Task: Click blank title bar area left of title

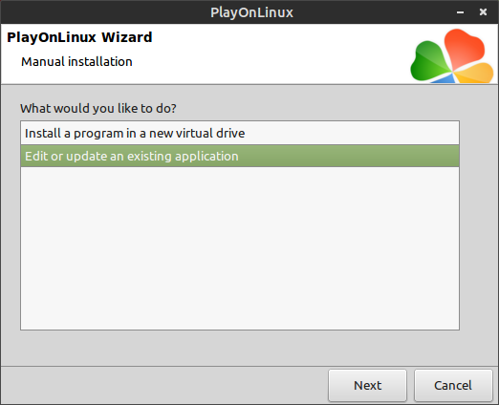Action: coord(105,12)
